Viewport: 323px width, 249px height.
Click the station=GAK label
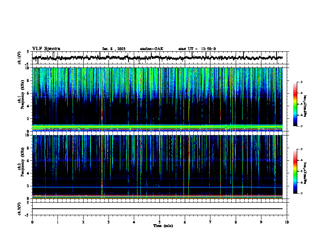tap(152, 49)
